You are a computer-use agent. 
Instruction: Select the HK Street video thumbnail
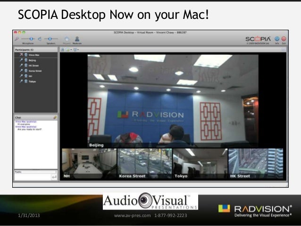point(256,163)
